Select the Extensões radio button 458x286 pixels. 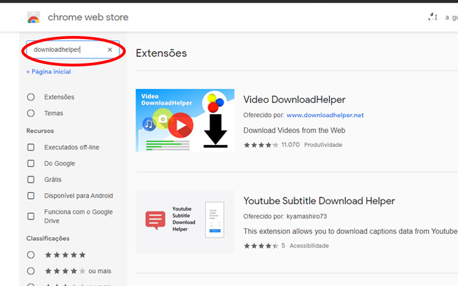click(x=31, y=97)
